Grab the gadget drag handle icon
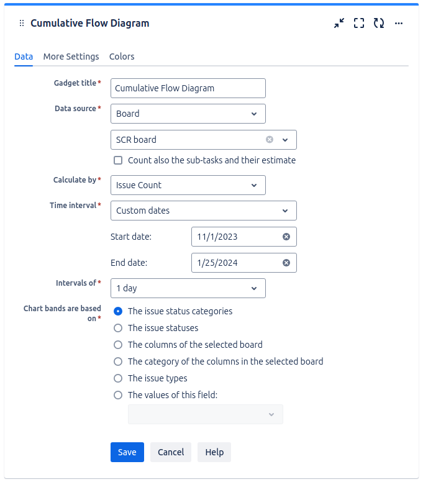The height and width of the screenshot is (482, 423). (x=22, y=24)
